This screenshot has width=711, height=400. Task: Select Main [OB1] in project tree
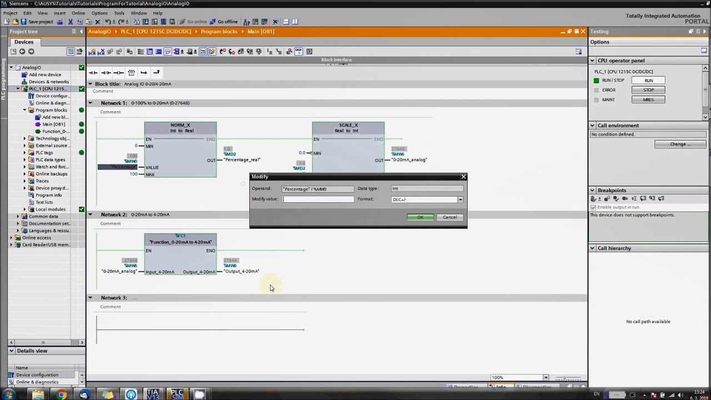[x=53, y=124]
